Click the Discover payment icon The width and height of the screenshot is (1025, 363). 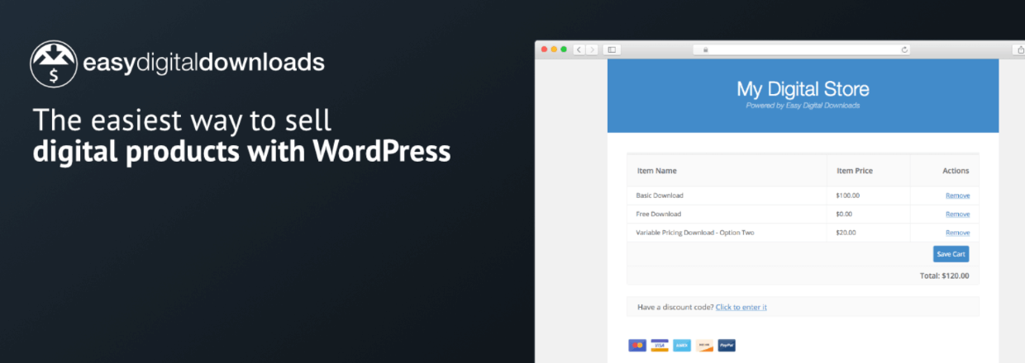pyautogui.click(x=704, y=345)
